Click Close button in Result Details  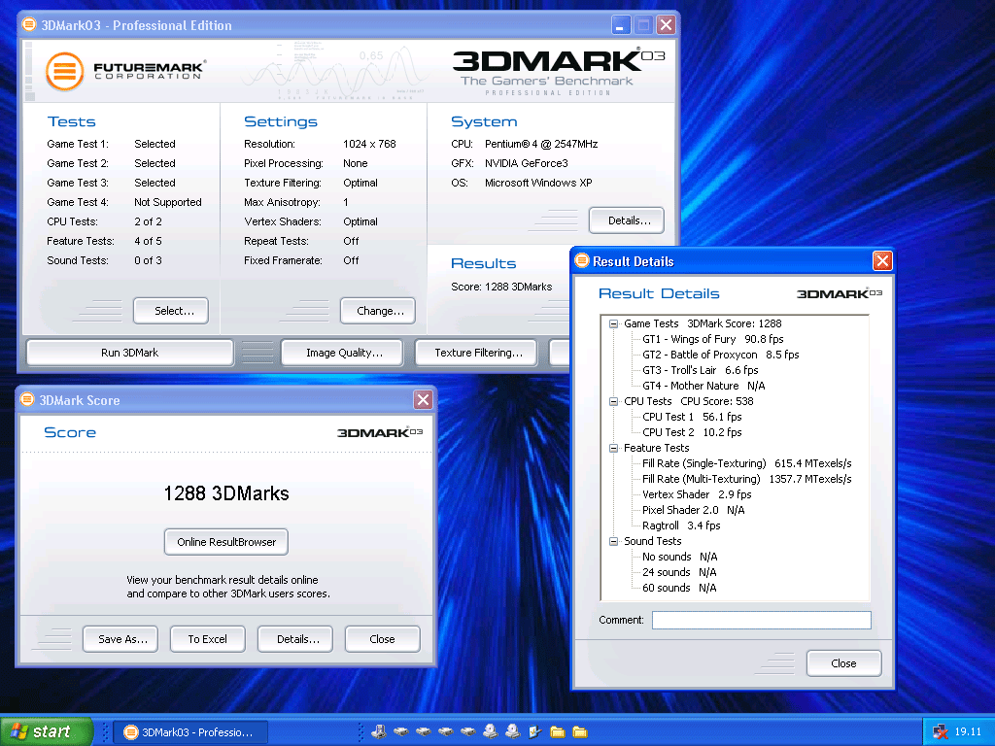coord(844,662)
